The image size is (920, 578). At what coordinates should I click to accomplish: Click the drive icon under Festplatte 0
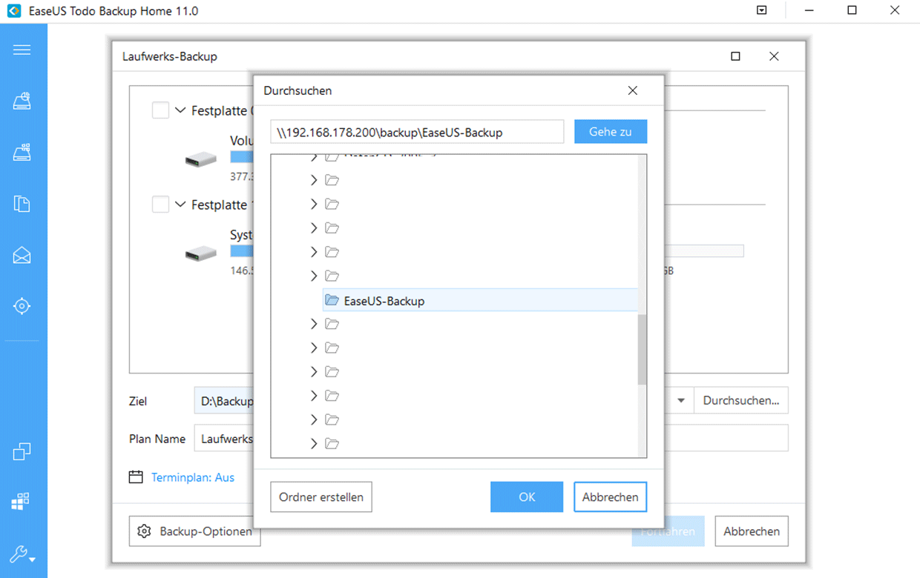pos(201,159)
